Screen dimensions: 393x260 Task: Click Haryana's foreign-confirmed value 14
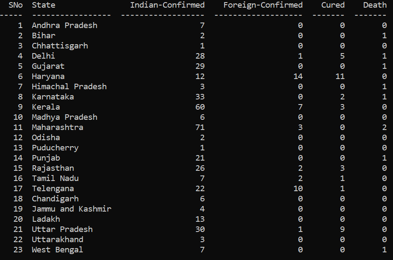tap(298, 76)
